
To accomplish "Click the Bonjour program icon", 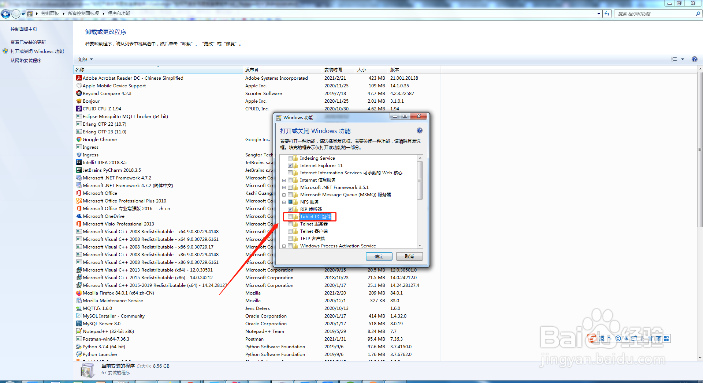I will click(79, 101).
